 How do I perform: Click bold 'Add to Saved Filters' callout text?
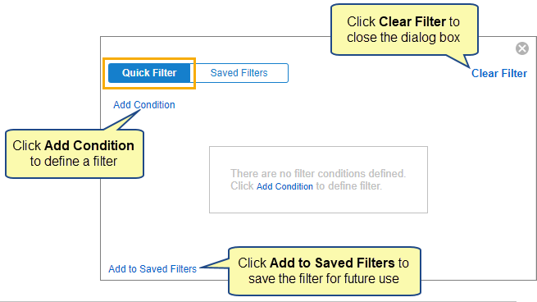tap(332, 263)
